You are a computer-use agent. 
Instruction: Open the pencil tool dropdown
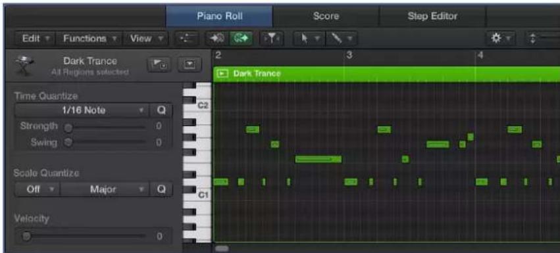coord(341,39)
